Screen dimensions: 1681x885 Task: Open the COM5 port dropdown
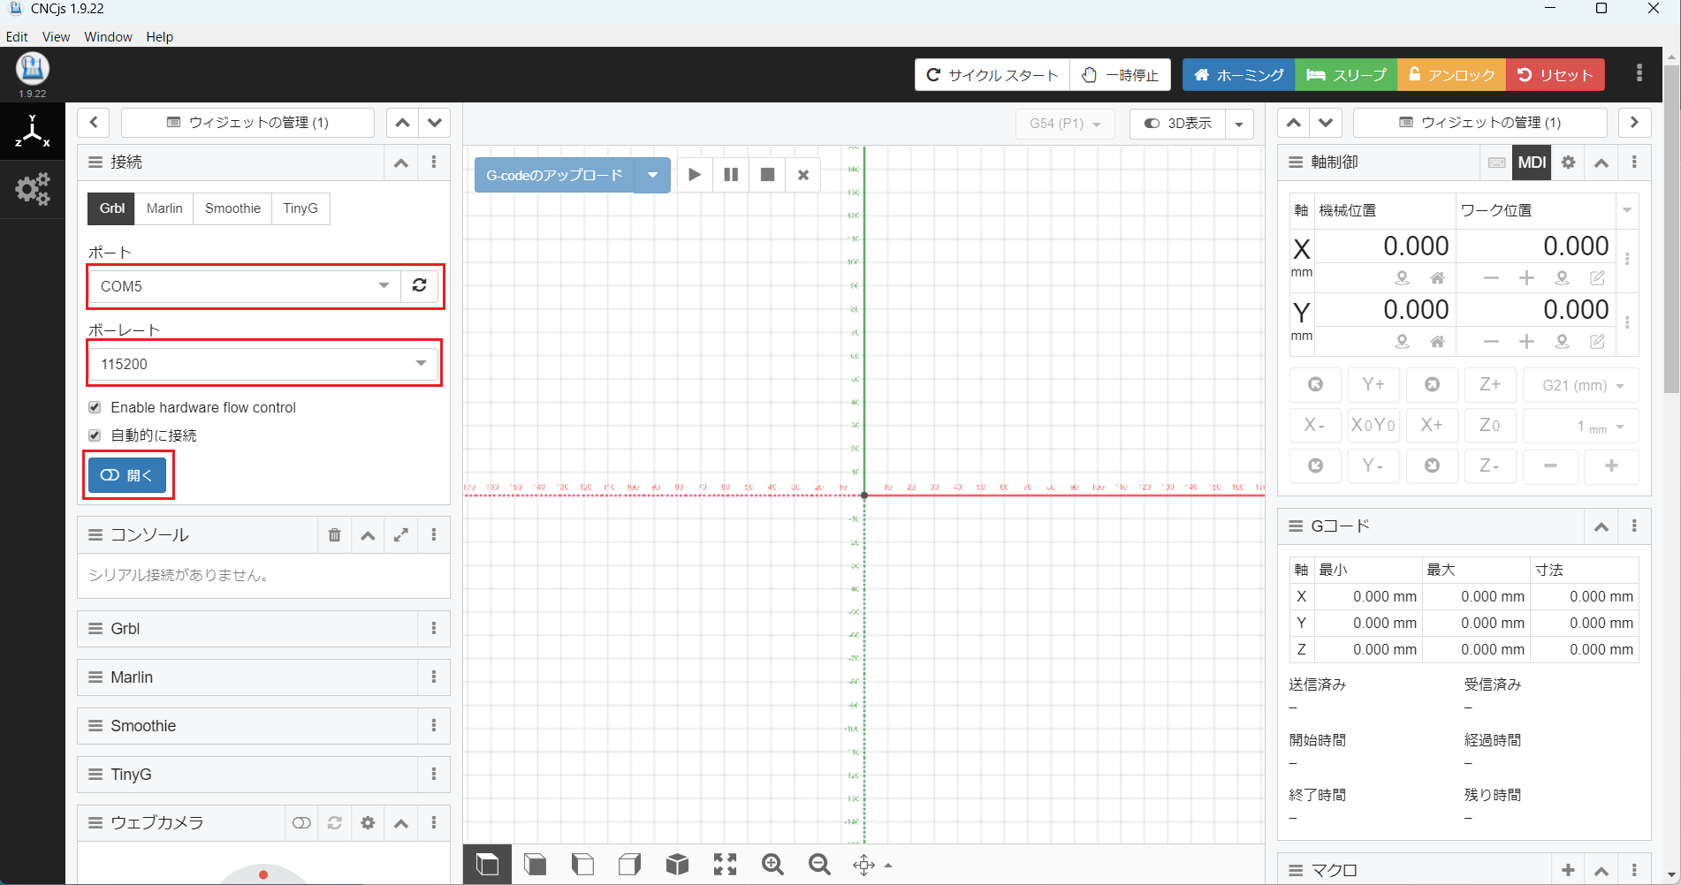[x=244, y=286]
